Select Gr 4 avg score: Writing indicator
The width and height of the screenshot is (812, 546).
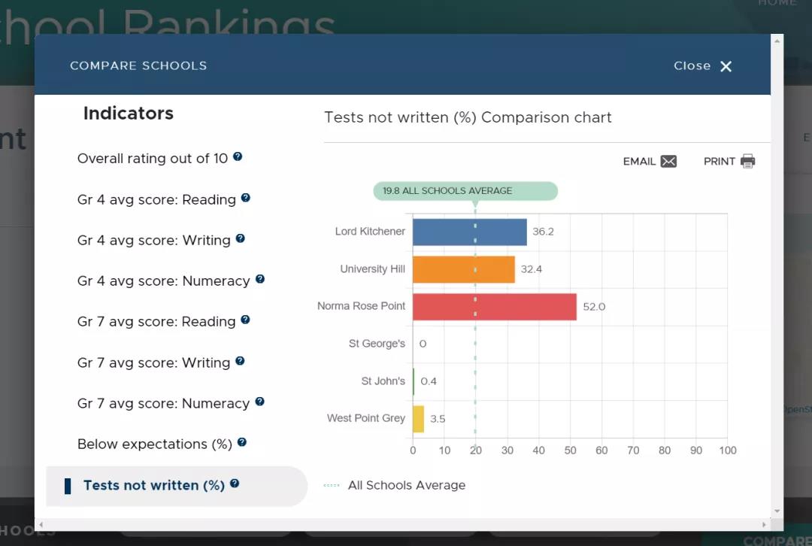153,241
